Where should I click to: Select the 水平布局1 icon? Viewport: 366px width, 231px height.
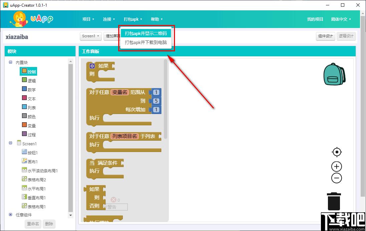pos(24,188)
